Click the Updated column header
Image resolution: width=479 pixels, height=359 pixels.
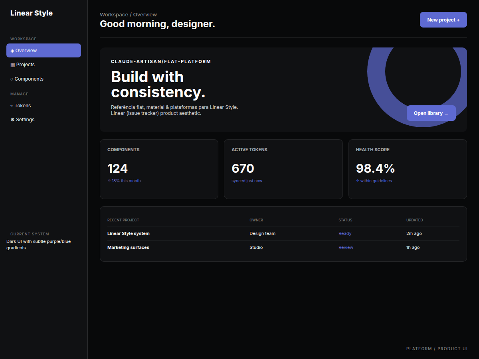point(415,220)
